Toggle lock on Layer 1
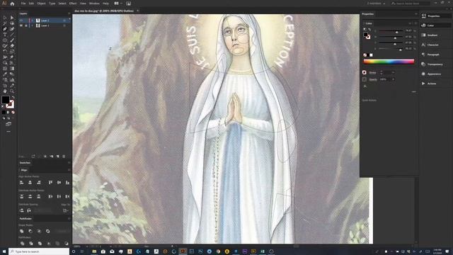Image resolution: width=453 pixels, height=255 pixels. pyautogui.click(x=25, y=25)
